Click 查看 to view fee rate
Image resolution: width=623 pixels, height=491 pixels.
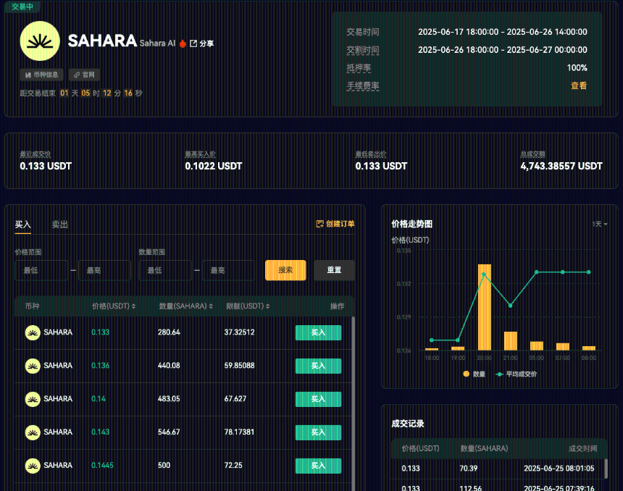pos(579,85)
